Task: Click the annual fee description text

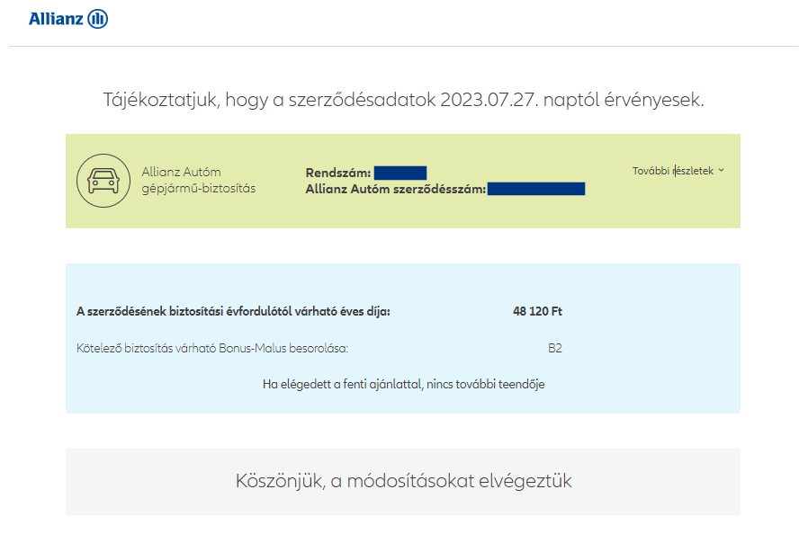Action: [x=233, y=312]
